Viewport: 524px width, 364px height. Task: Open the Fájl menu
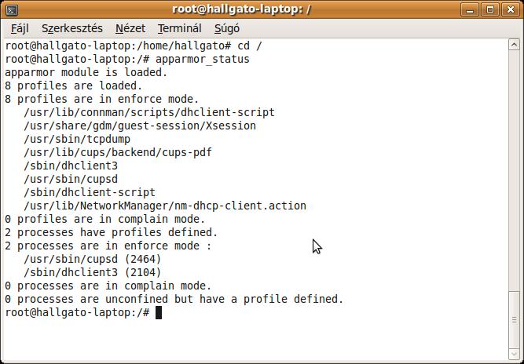click(x=20, y=28)
